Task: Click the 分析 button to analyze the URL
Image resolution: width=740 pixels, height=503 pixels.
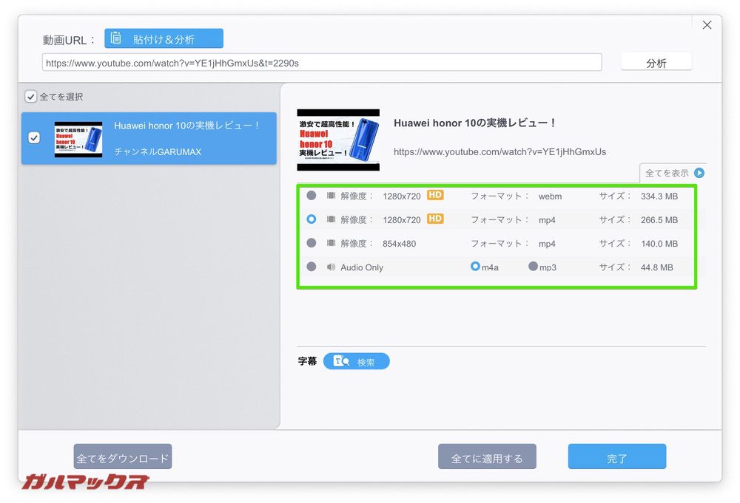Action: tap(656, 62)
